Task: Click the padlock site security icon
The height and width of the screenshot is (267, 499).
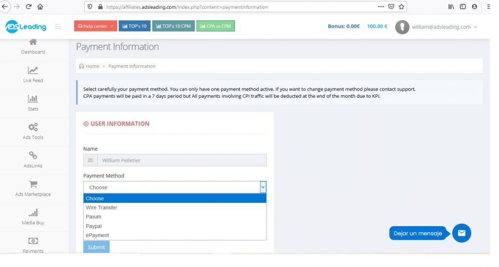Action: click(100, 7)
